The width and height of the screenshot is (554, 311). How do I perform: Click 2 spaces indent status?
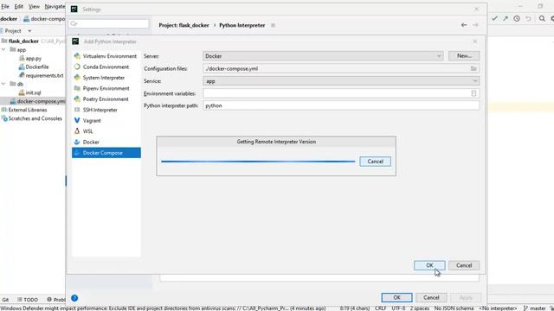419,308
